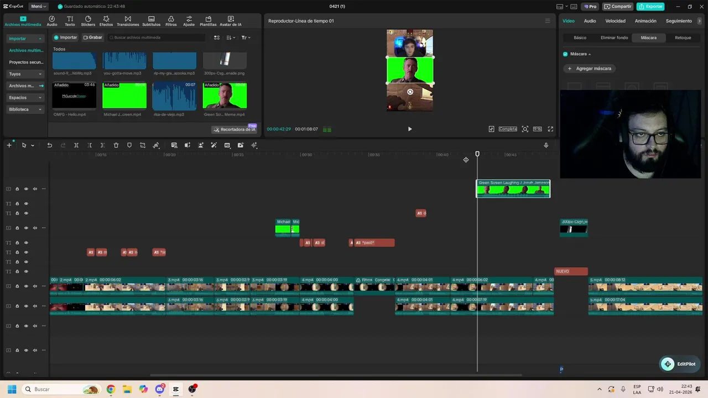This screenshot has height=398, width=708.
Task: Open the Avatar de IA panel
Action: pos(231,21)
